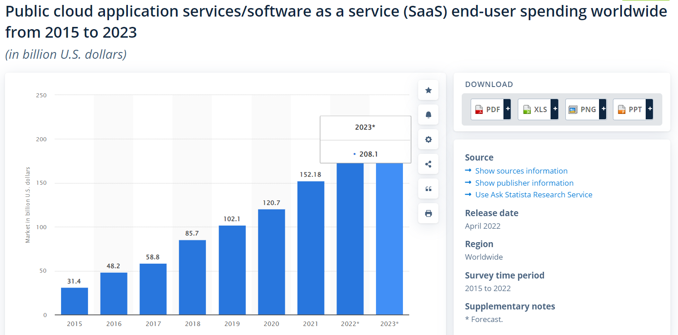Click the highlighted 2023* bar
678x335 pixels.
(x=389, y=239)
